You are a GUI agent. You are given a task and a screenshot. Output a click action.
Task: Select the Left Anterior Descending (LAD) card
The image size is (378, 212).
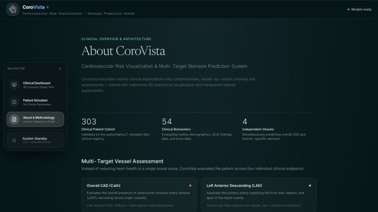point(259,195)
